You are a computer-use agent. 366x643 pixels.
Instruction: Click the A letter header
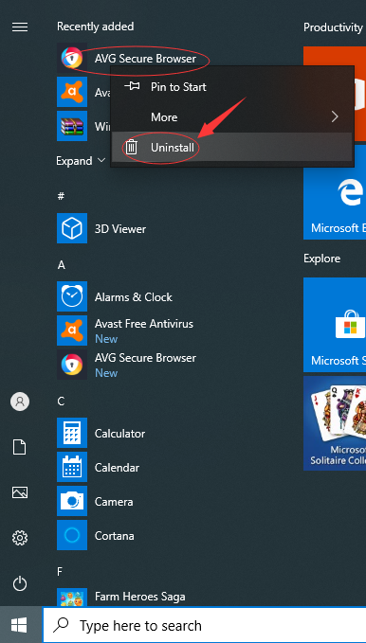[62, 265]
